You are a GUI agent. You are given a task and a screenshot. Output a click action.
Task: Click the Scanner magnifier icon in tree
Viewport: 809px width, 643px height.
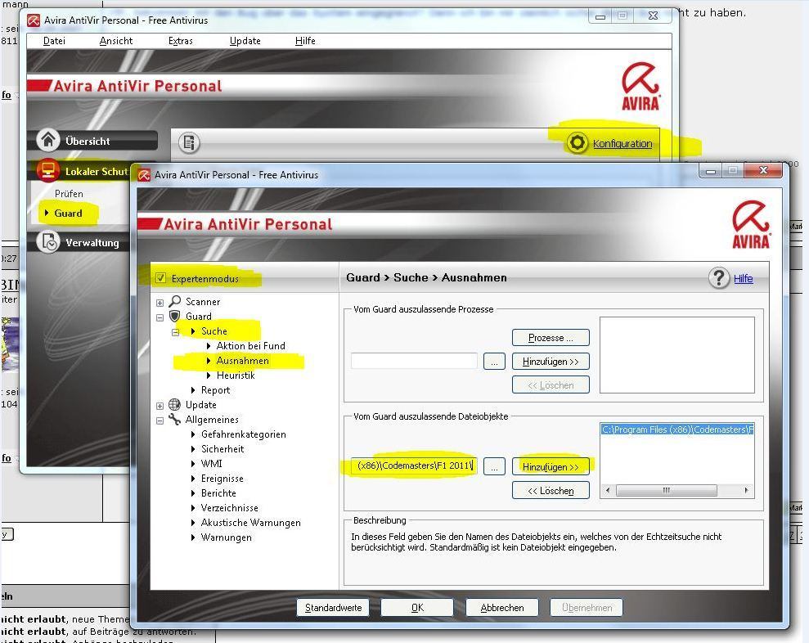coord(175,301)
